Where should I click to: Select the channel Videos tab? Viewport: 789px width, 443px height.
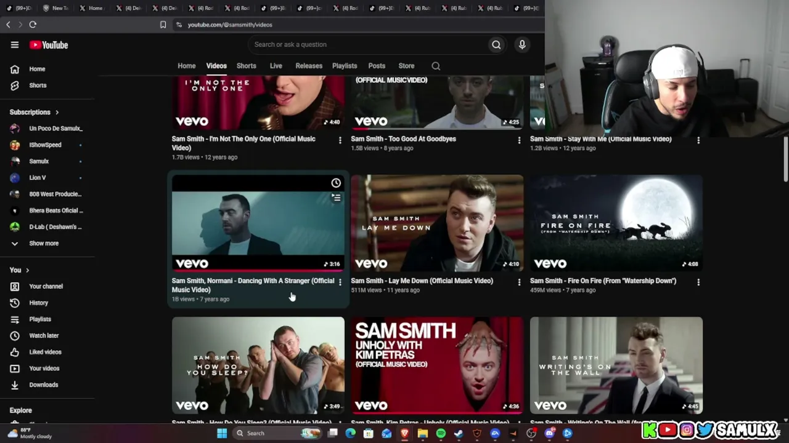click(x=216, y=66)
